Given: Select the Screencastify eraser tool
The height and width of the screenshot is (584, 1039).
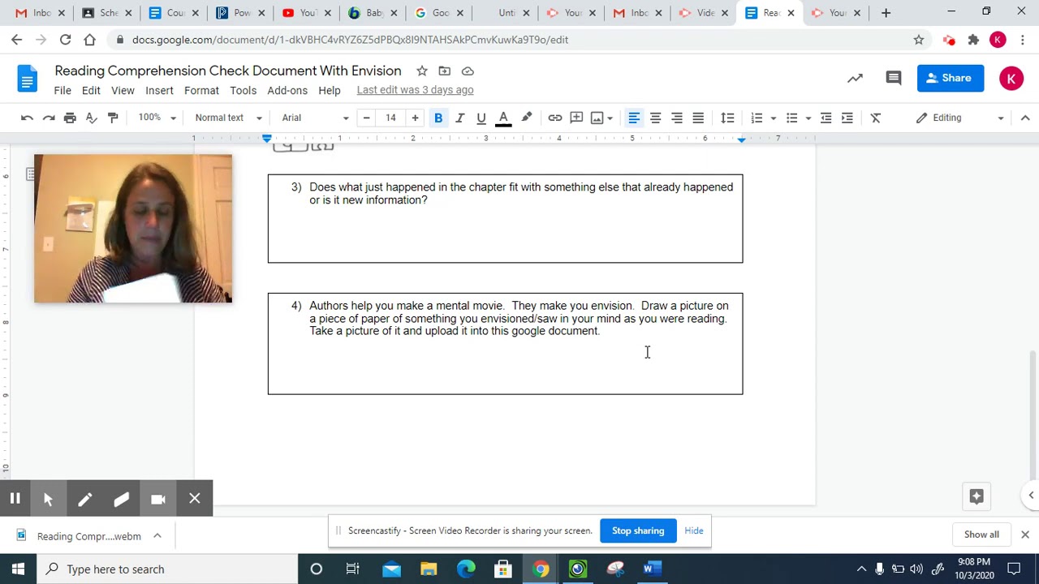Looking at the screenshot, I should tap(121, 499).
